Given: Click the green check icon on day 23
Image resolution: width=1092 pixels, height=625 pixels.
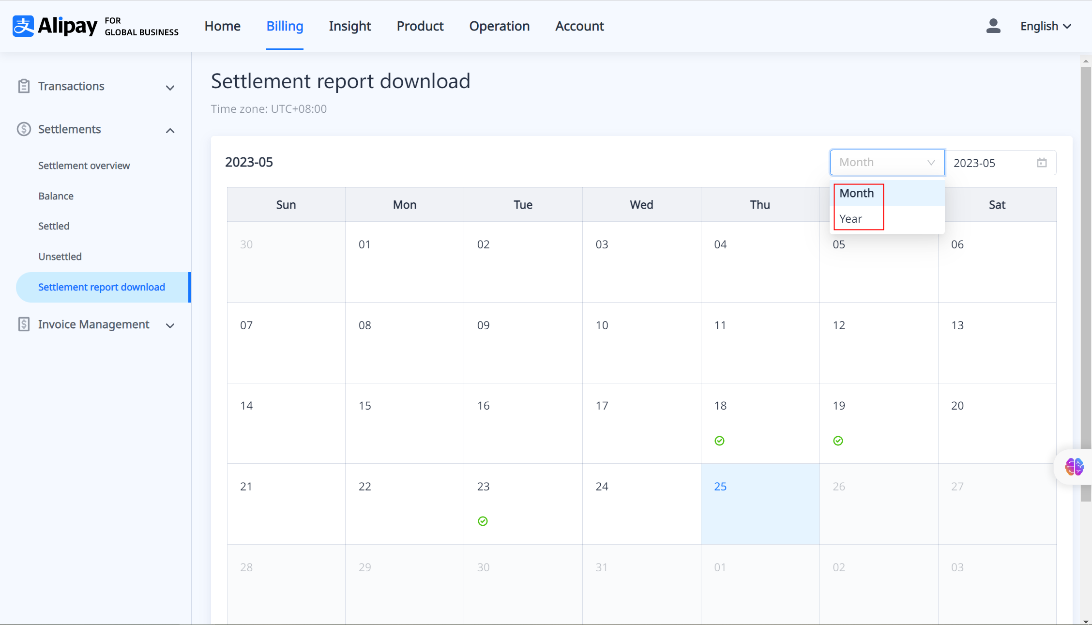Looking at the screenshot, I should (483, 521).
